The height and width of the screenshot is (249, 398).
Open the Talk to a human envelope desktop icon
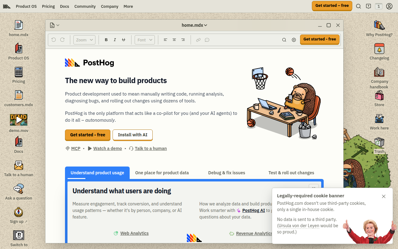(19, 168)
